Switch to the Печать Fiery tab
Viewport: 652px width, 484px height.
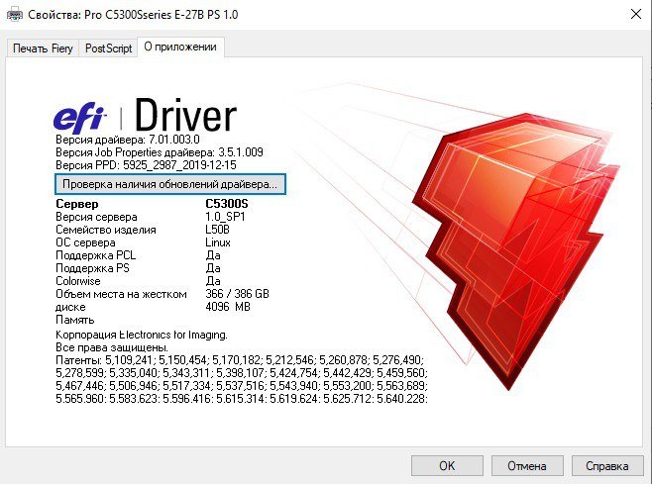[x=43, y=48]
